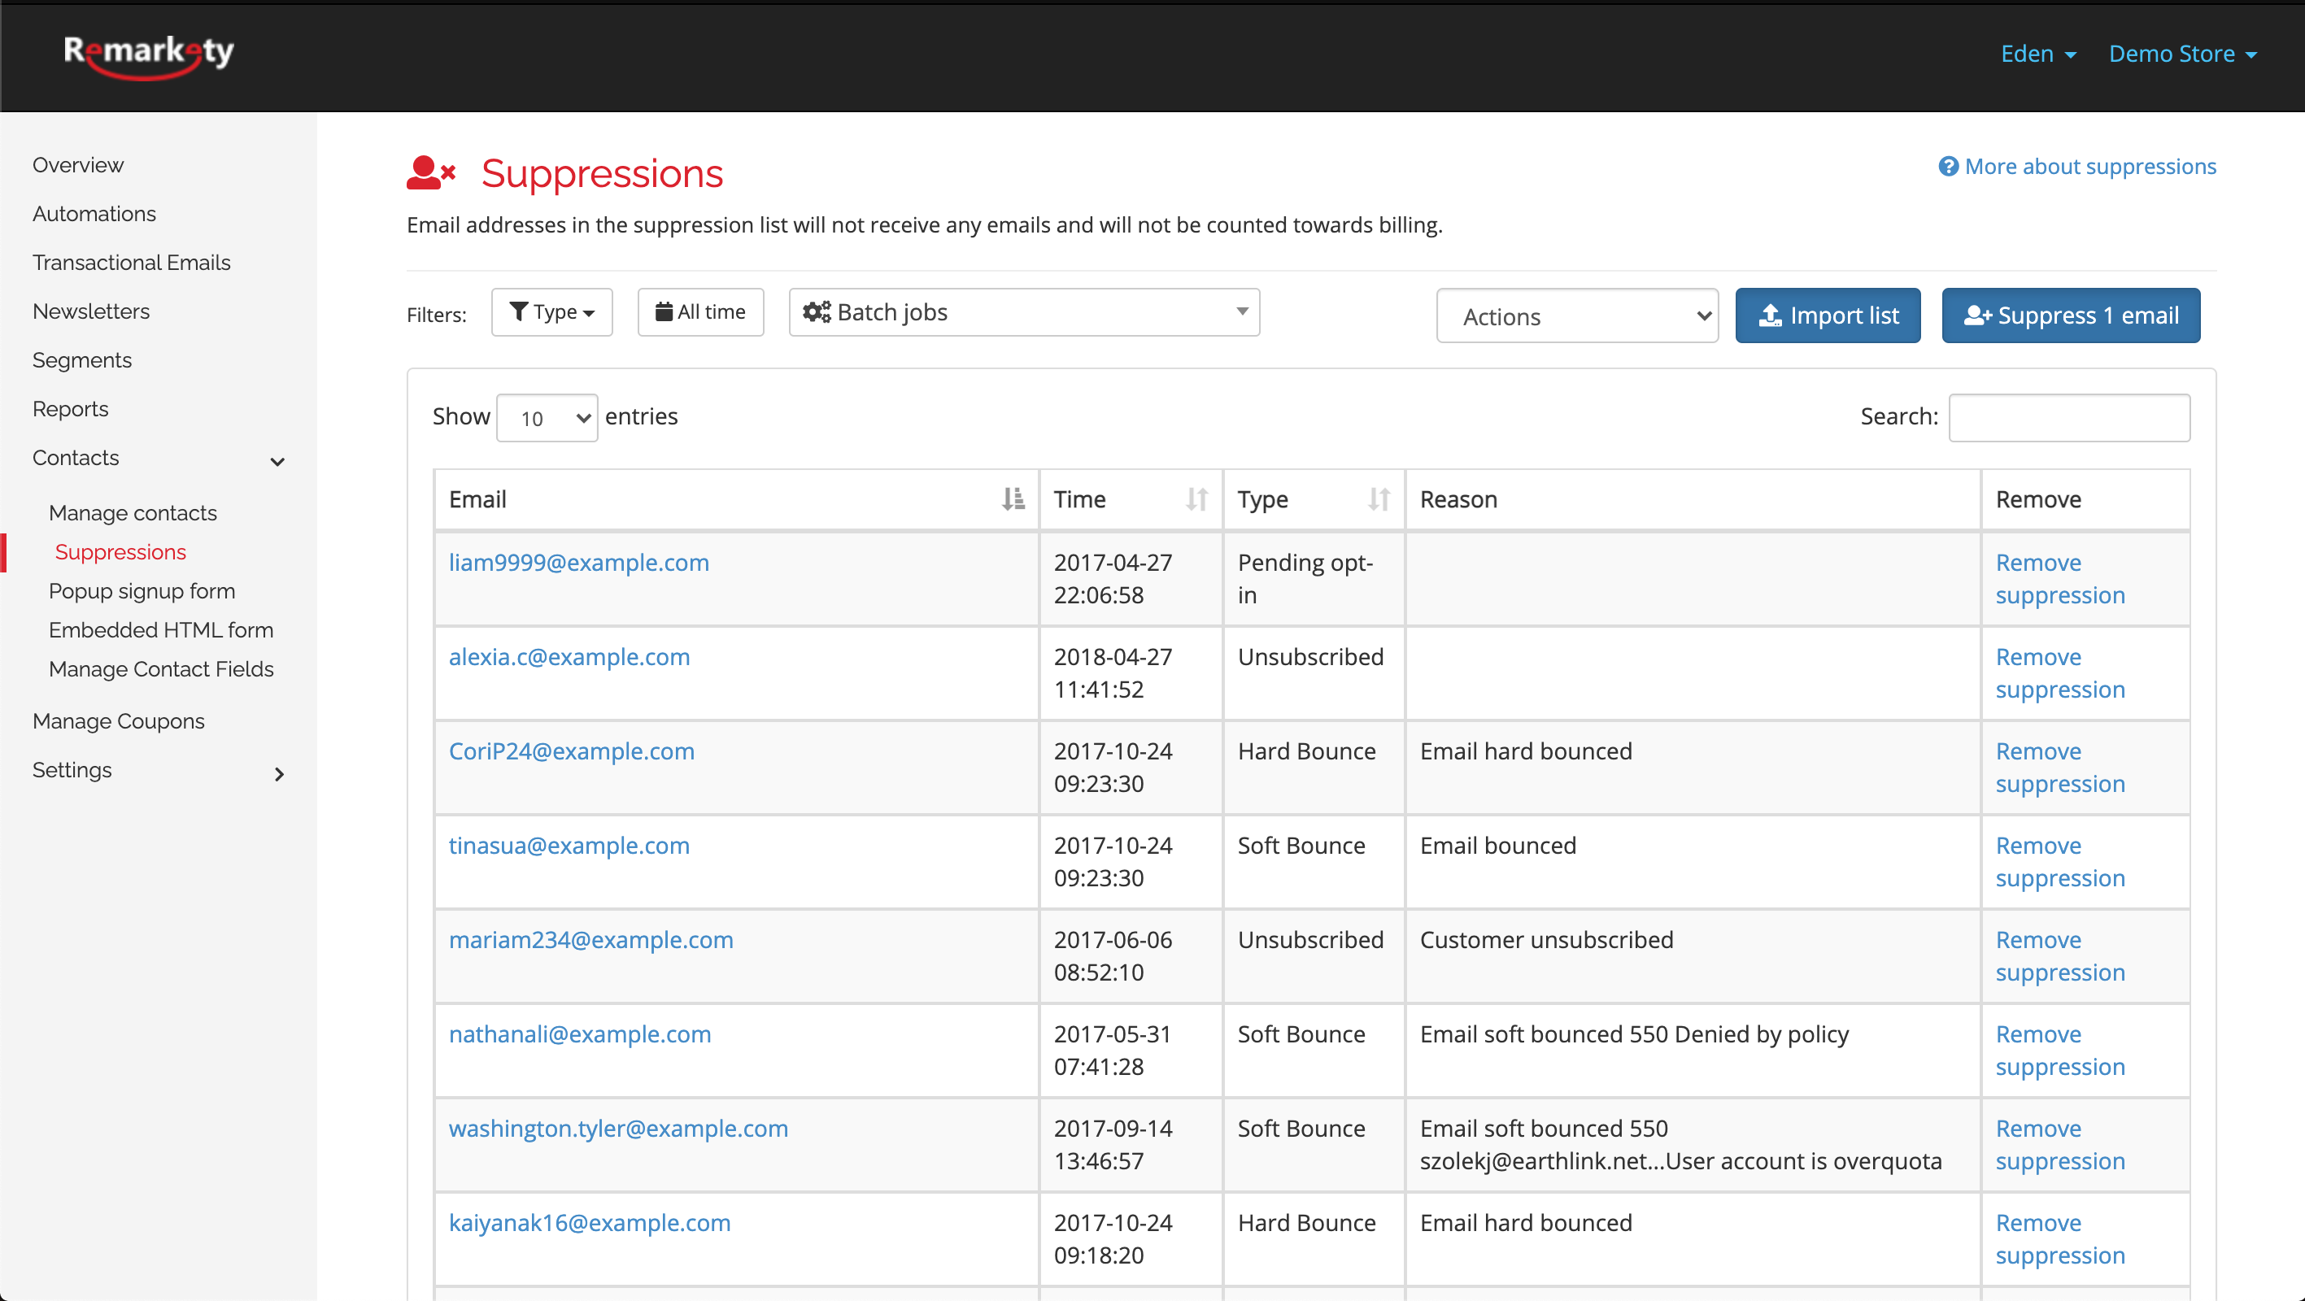
Task: Open Manage Contact Fields page
Action: point(162,669)
